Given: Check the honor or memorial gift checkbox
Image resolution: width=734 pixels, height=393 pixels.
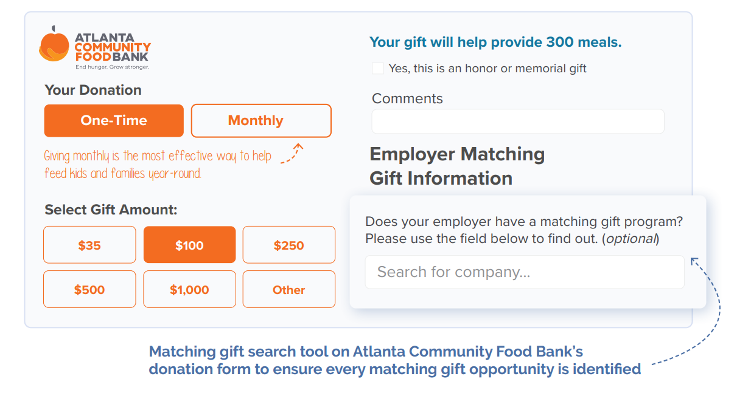Looking at the screenshot, I should [x=377, y=68].
